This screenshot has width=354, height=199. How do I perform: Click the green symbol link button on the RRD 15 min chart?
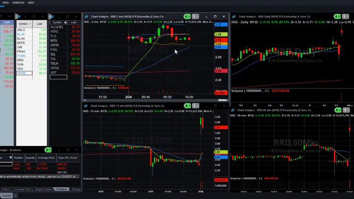point(187,106)
